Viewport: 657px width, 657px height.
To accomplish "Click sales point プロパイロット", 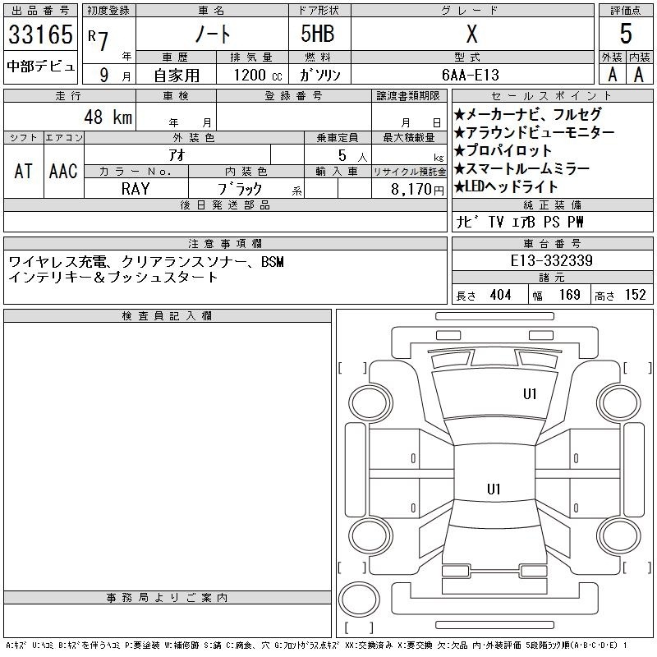I will tap(503, 150).
